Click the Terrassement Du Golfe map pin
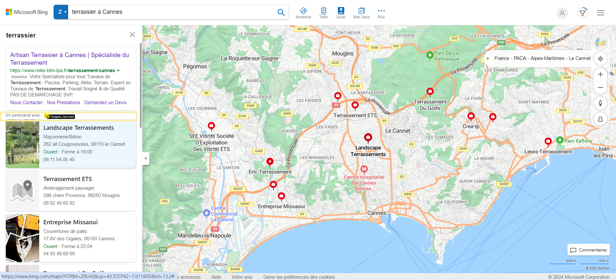Image resolution: width=616 pixels, height=280 pixels. [430, 92]
